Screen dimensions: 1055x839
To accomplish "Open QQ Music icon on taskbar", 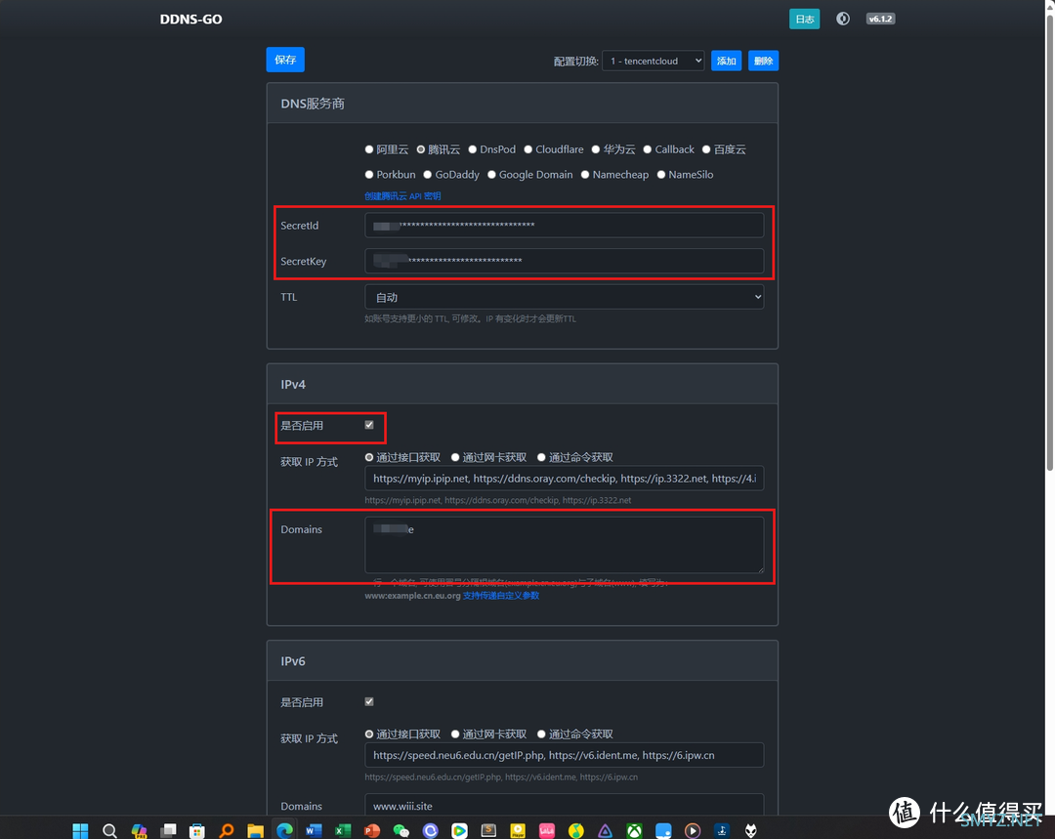I will [576, 830].
